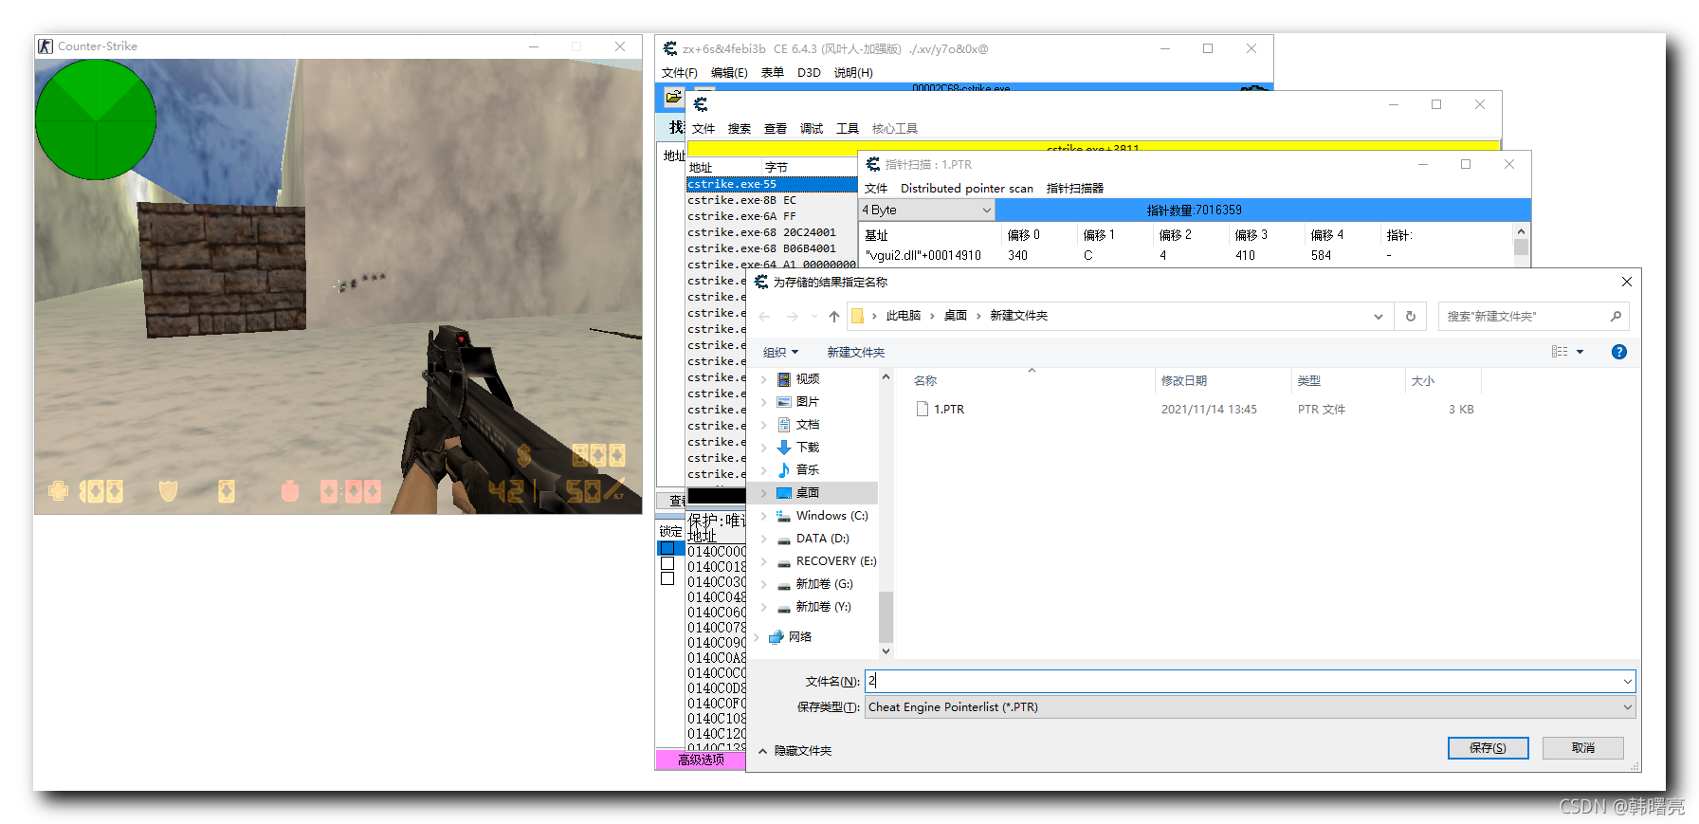Open the 编辑(E) menu in Cheat Engine
Image resolution: width=1699 pixels, height=824 pixels.
click(729, 73)
